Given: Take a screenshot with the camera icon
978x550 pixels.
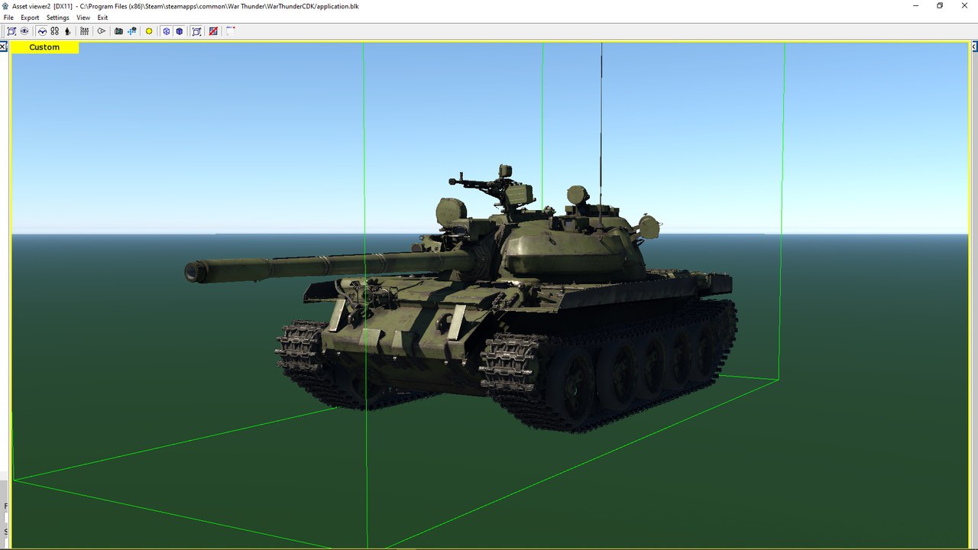Looking at the screenshot, I should (x=118, y=31).
